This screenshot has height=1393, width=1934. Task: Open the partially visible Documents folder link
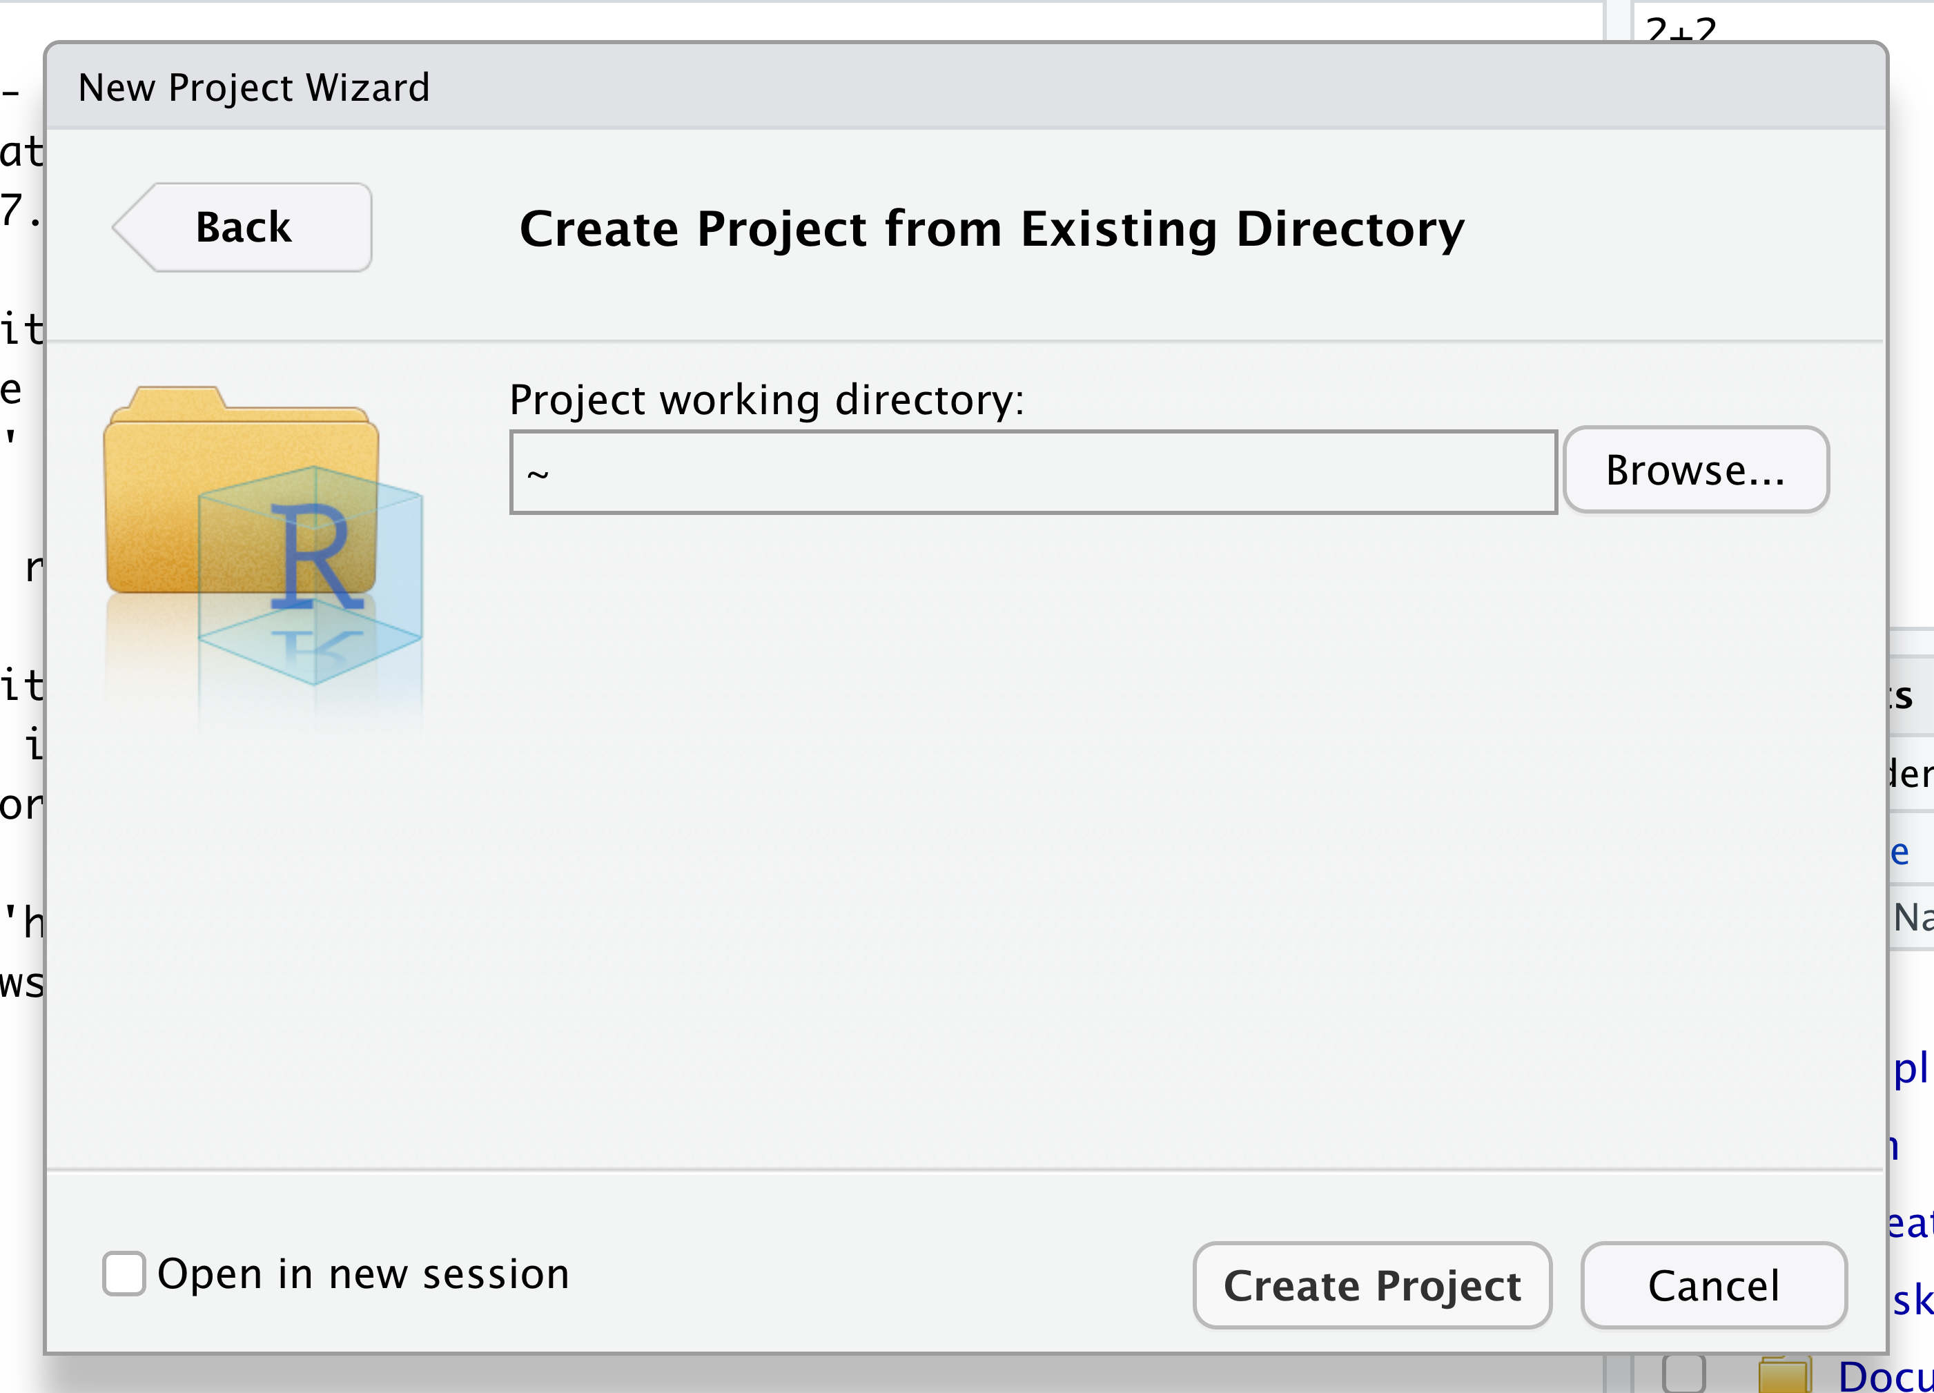[x=1884, y=1376]
